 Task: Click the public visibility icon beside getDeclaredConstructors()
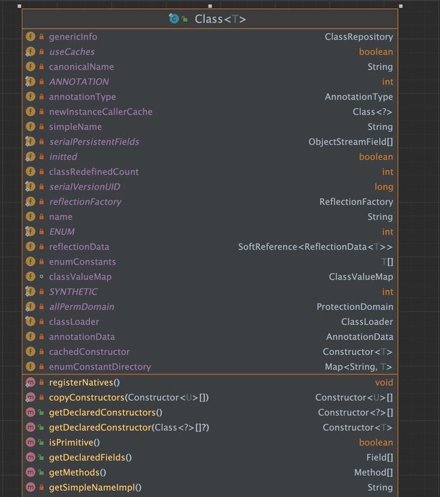(41, 412)
